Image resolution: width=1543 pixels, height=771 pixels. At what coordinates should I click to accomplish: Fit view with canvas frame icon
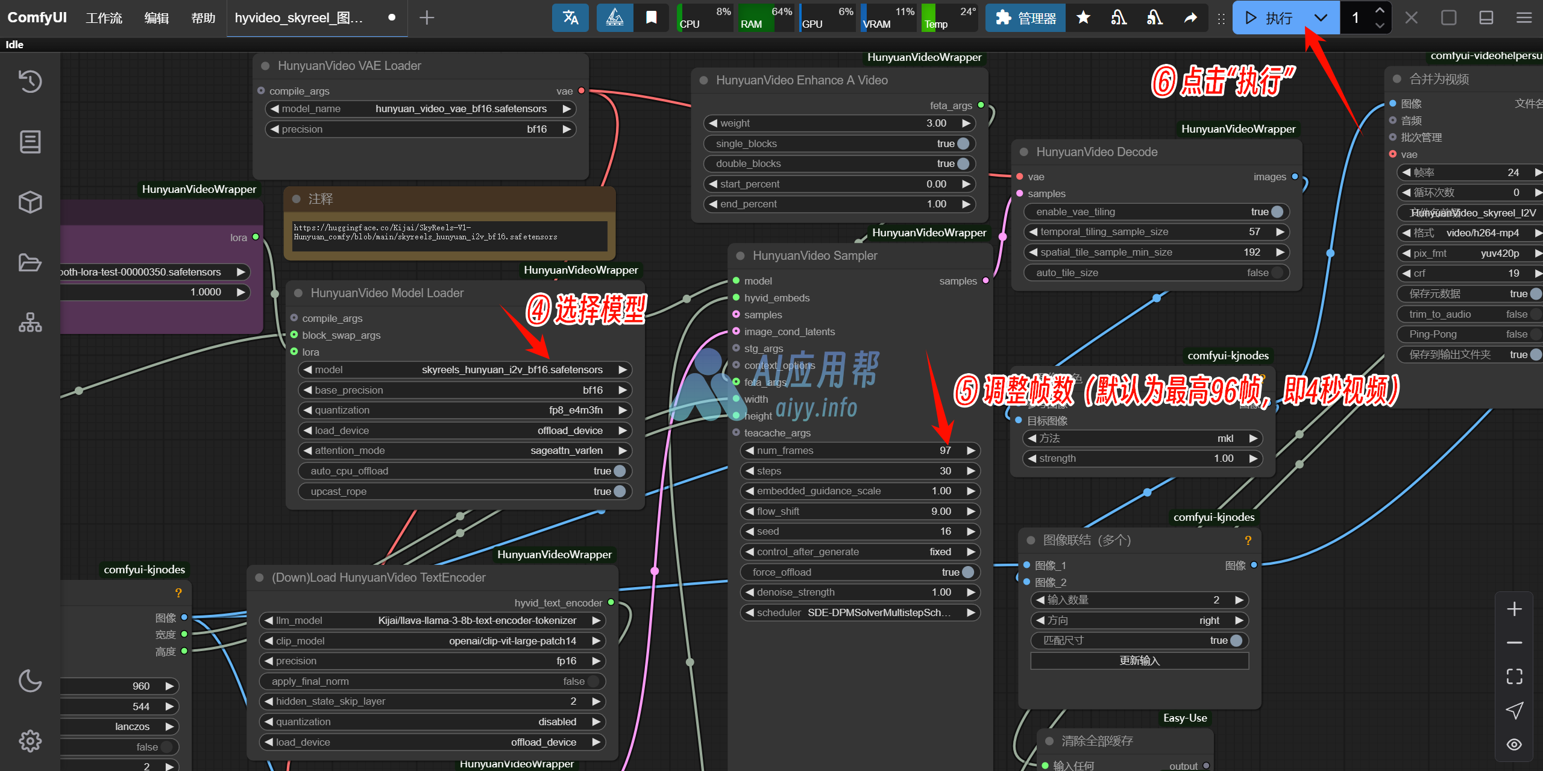1515,676
